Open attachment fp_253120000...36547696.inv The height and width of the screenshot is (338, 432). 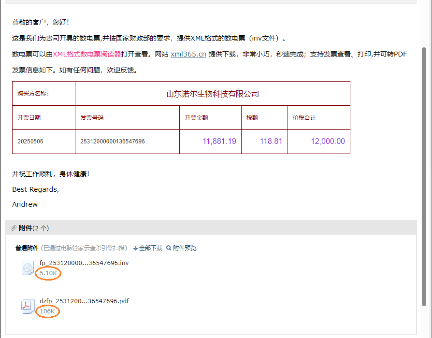pos(84,263)
